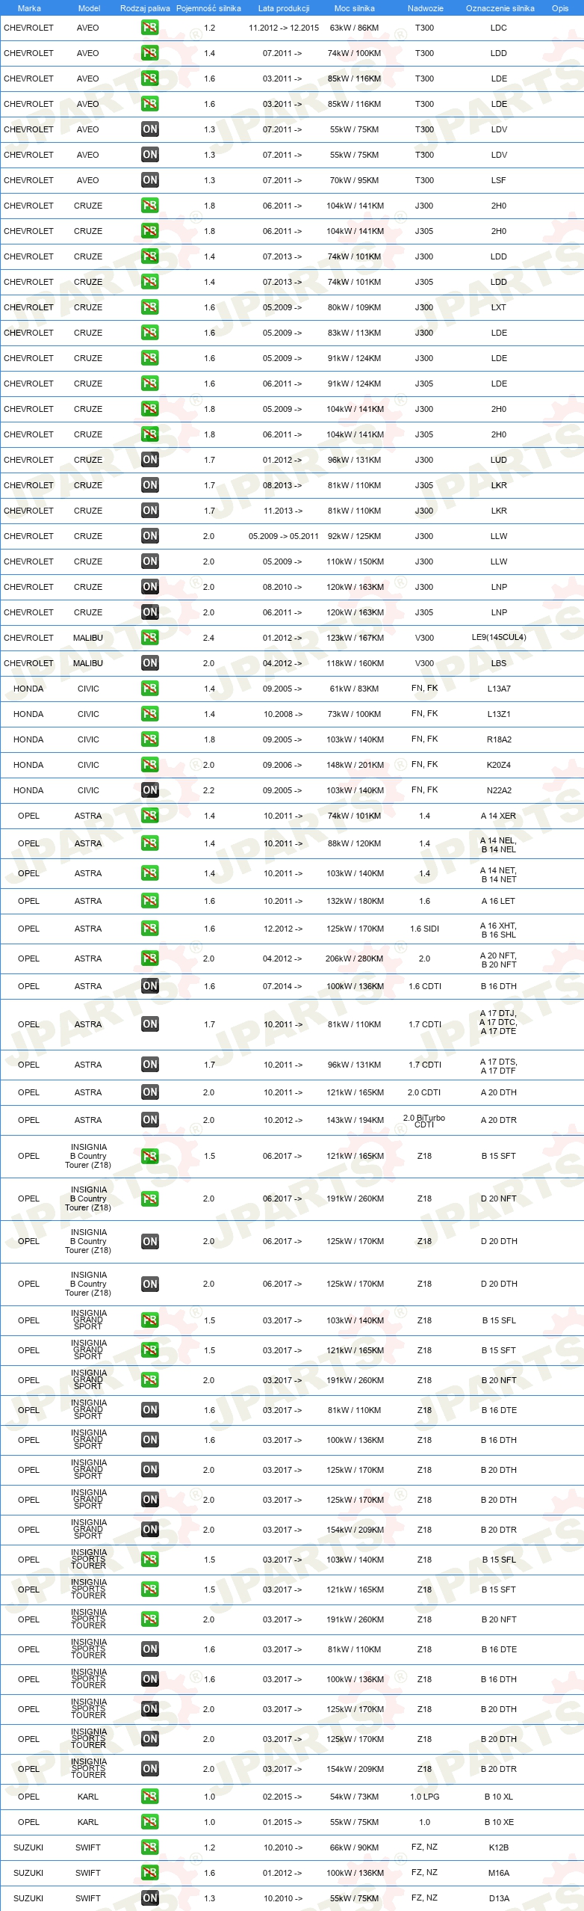Select the '63kW / 86KM' power cell
The image size is (584, 1911).
[x=354, y=28]
